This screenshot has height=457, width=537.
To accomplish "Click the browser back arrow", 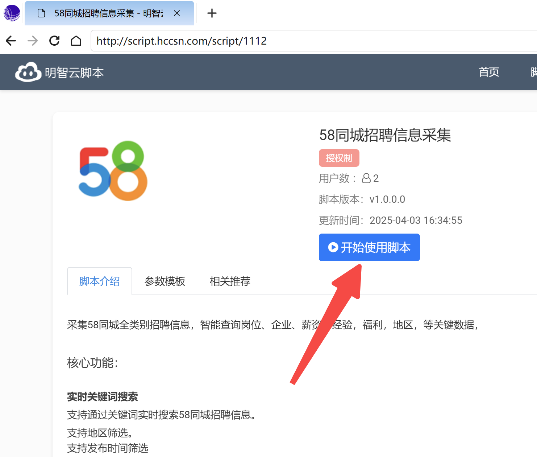I will coord(11,41).
